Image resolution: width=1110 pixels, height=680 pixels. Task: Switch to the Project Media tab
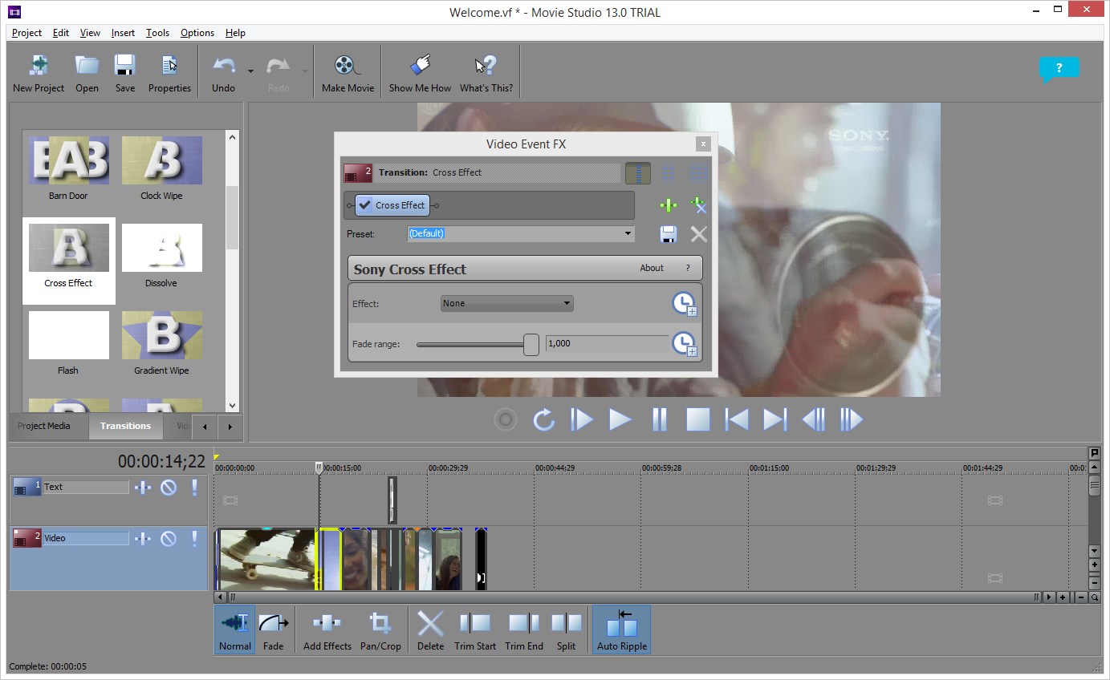point(44,426)
